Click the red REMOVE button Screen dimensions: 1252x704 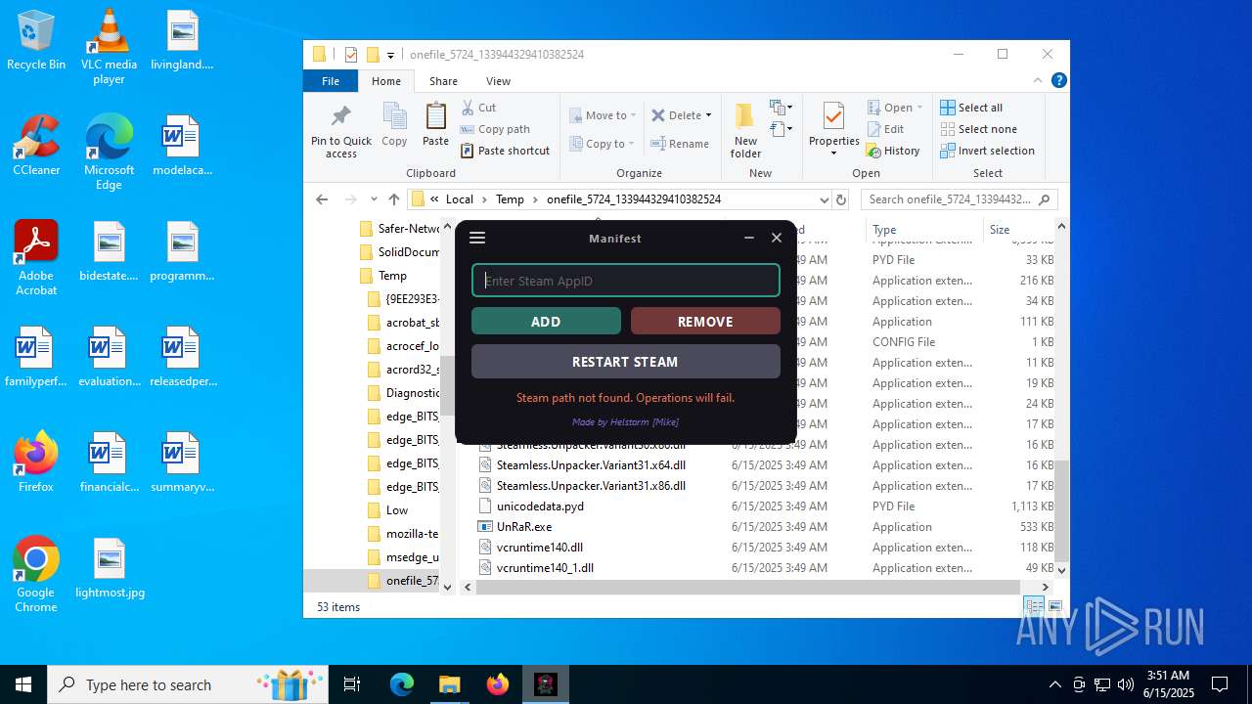click(705, 322)
